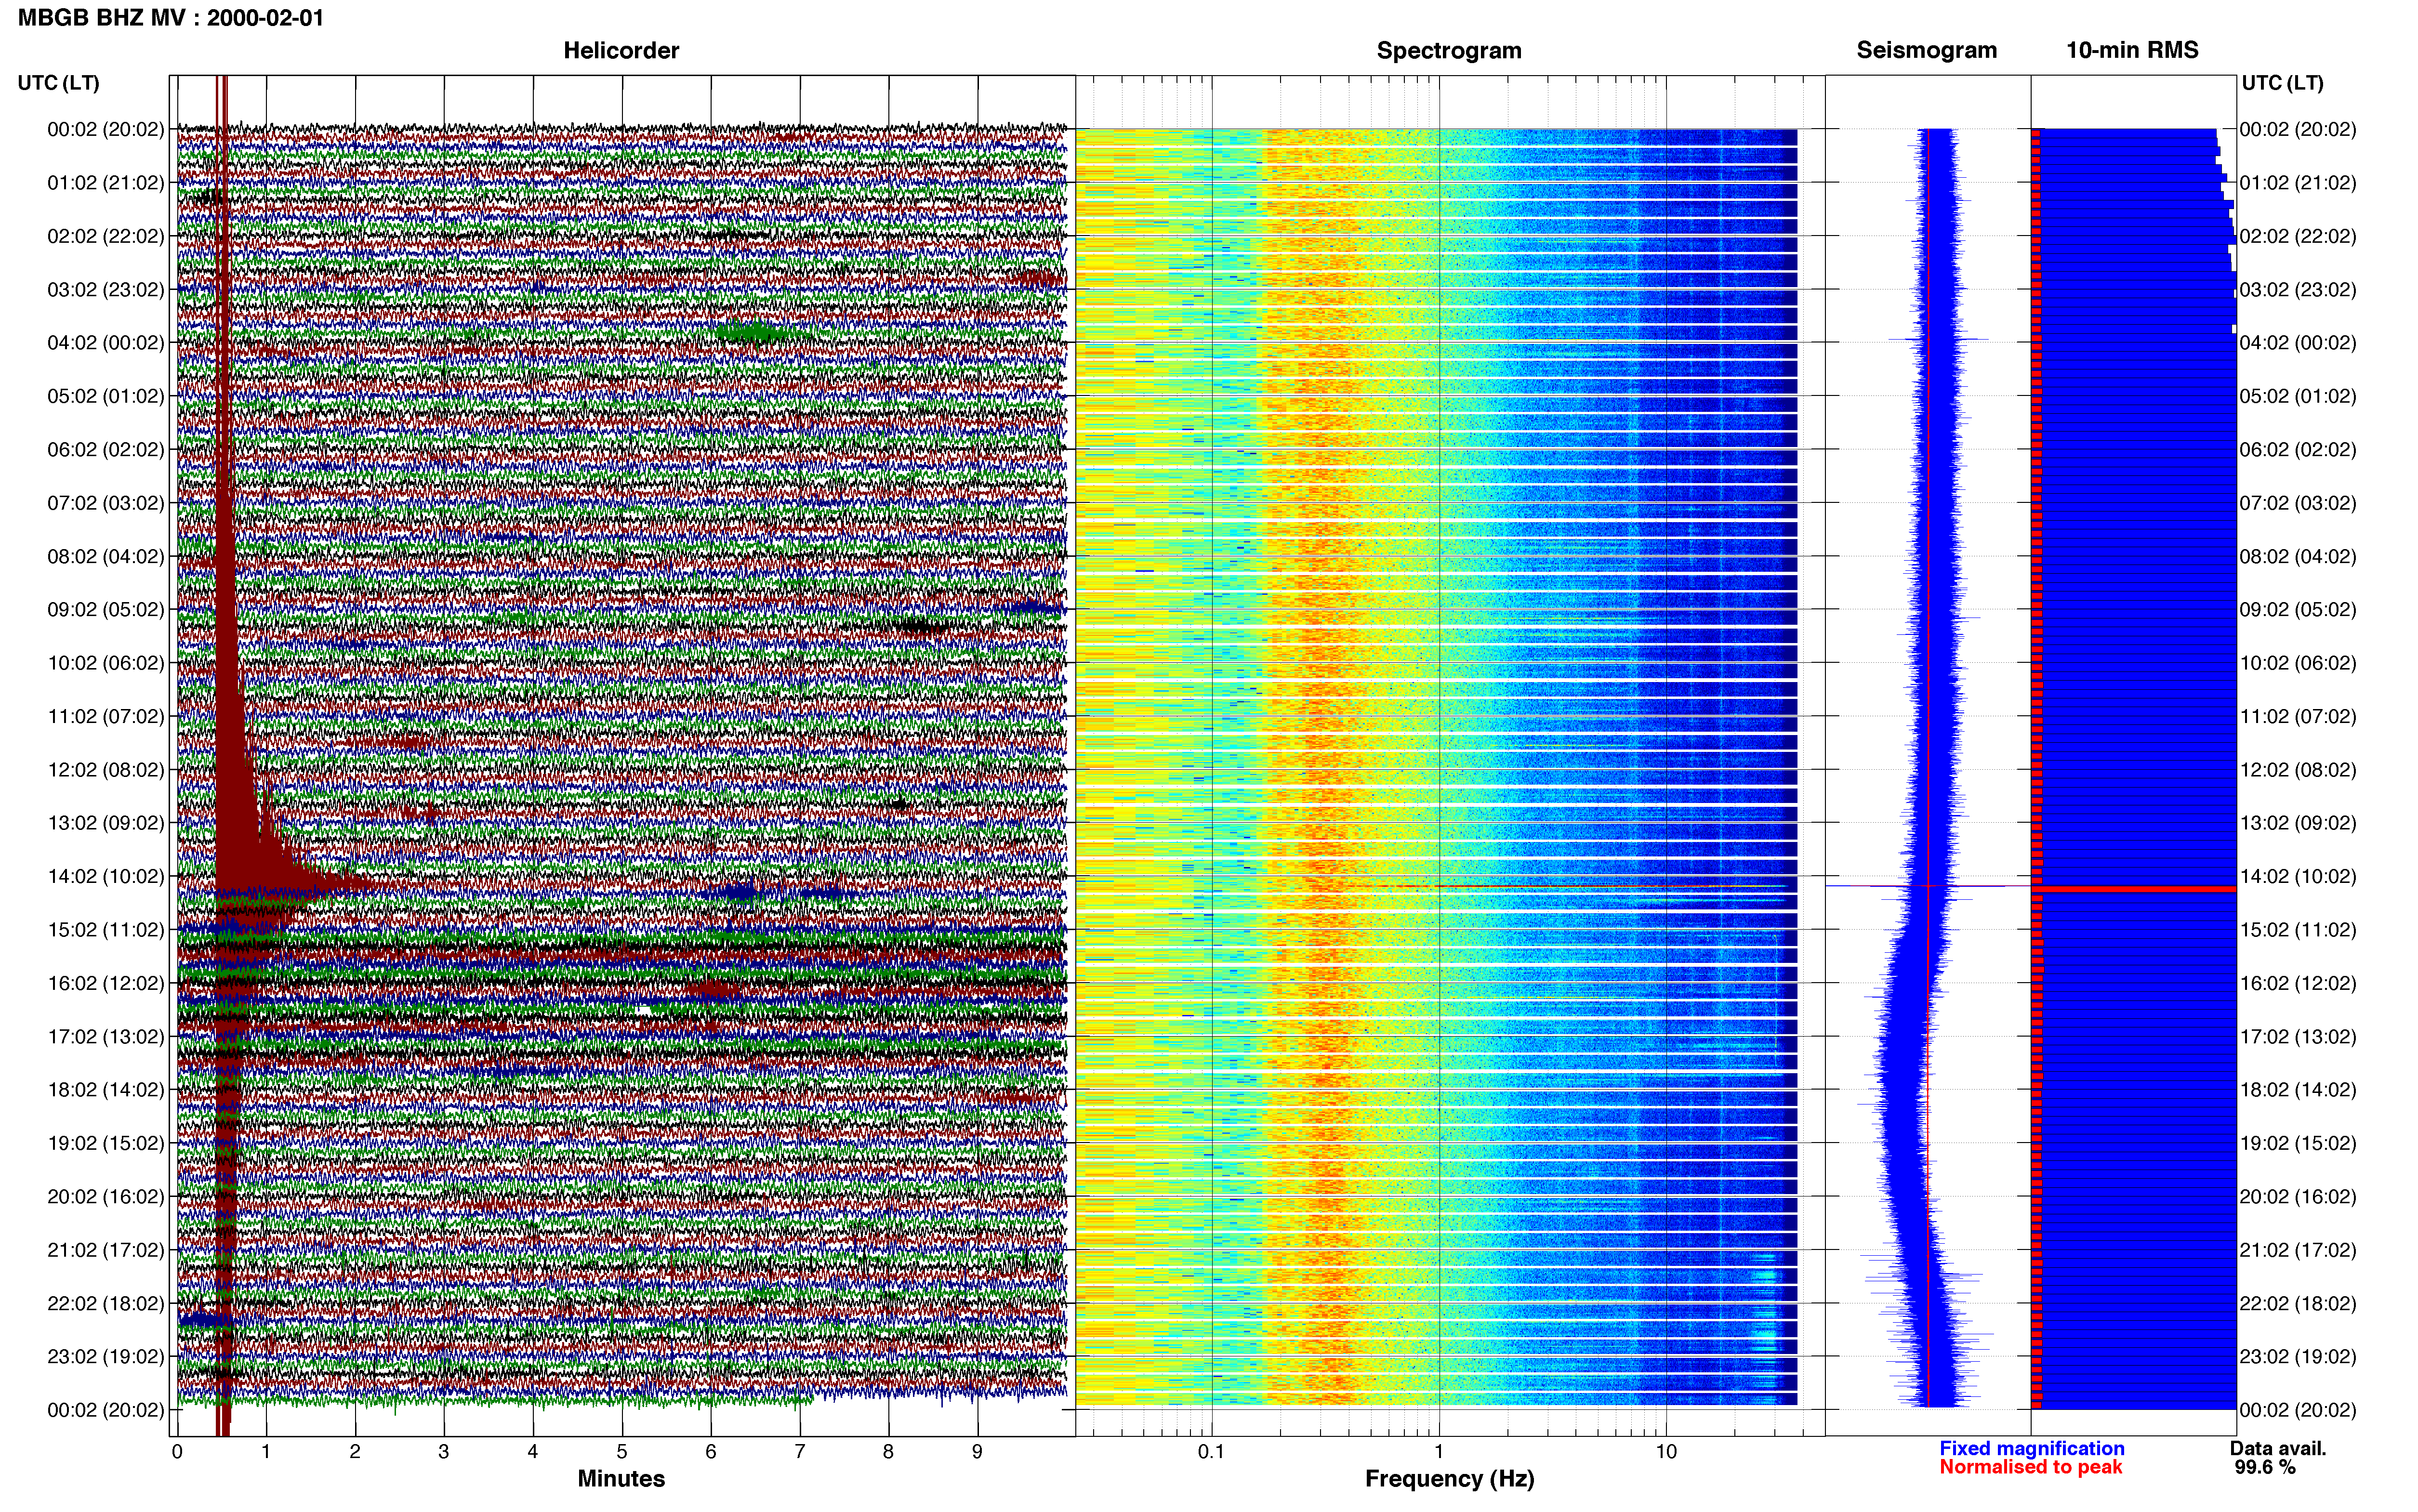Click the horizontal red spike in the Seismogram panel
This screenshot has width=2418, height=1512.
coord(1927,886)
